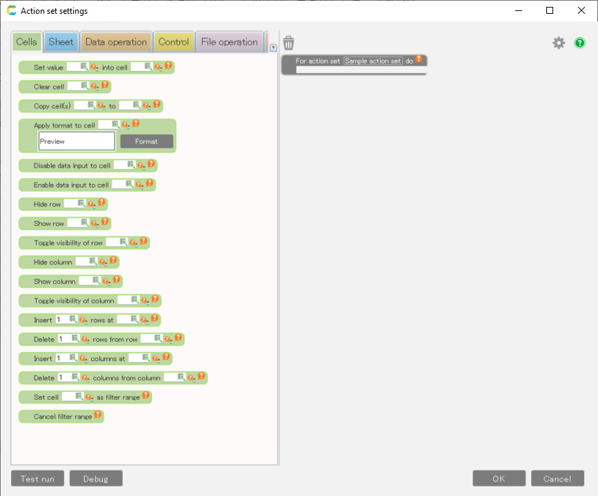
Task: Click orange help icon on Sample action set block
Action: pyautogui.click(x=419, y=60)
